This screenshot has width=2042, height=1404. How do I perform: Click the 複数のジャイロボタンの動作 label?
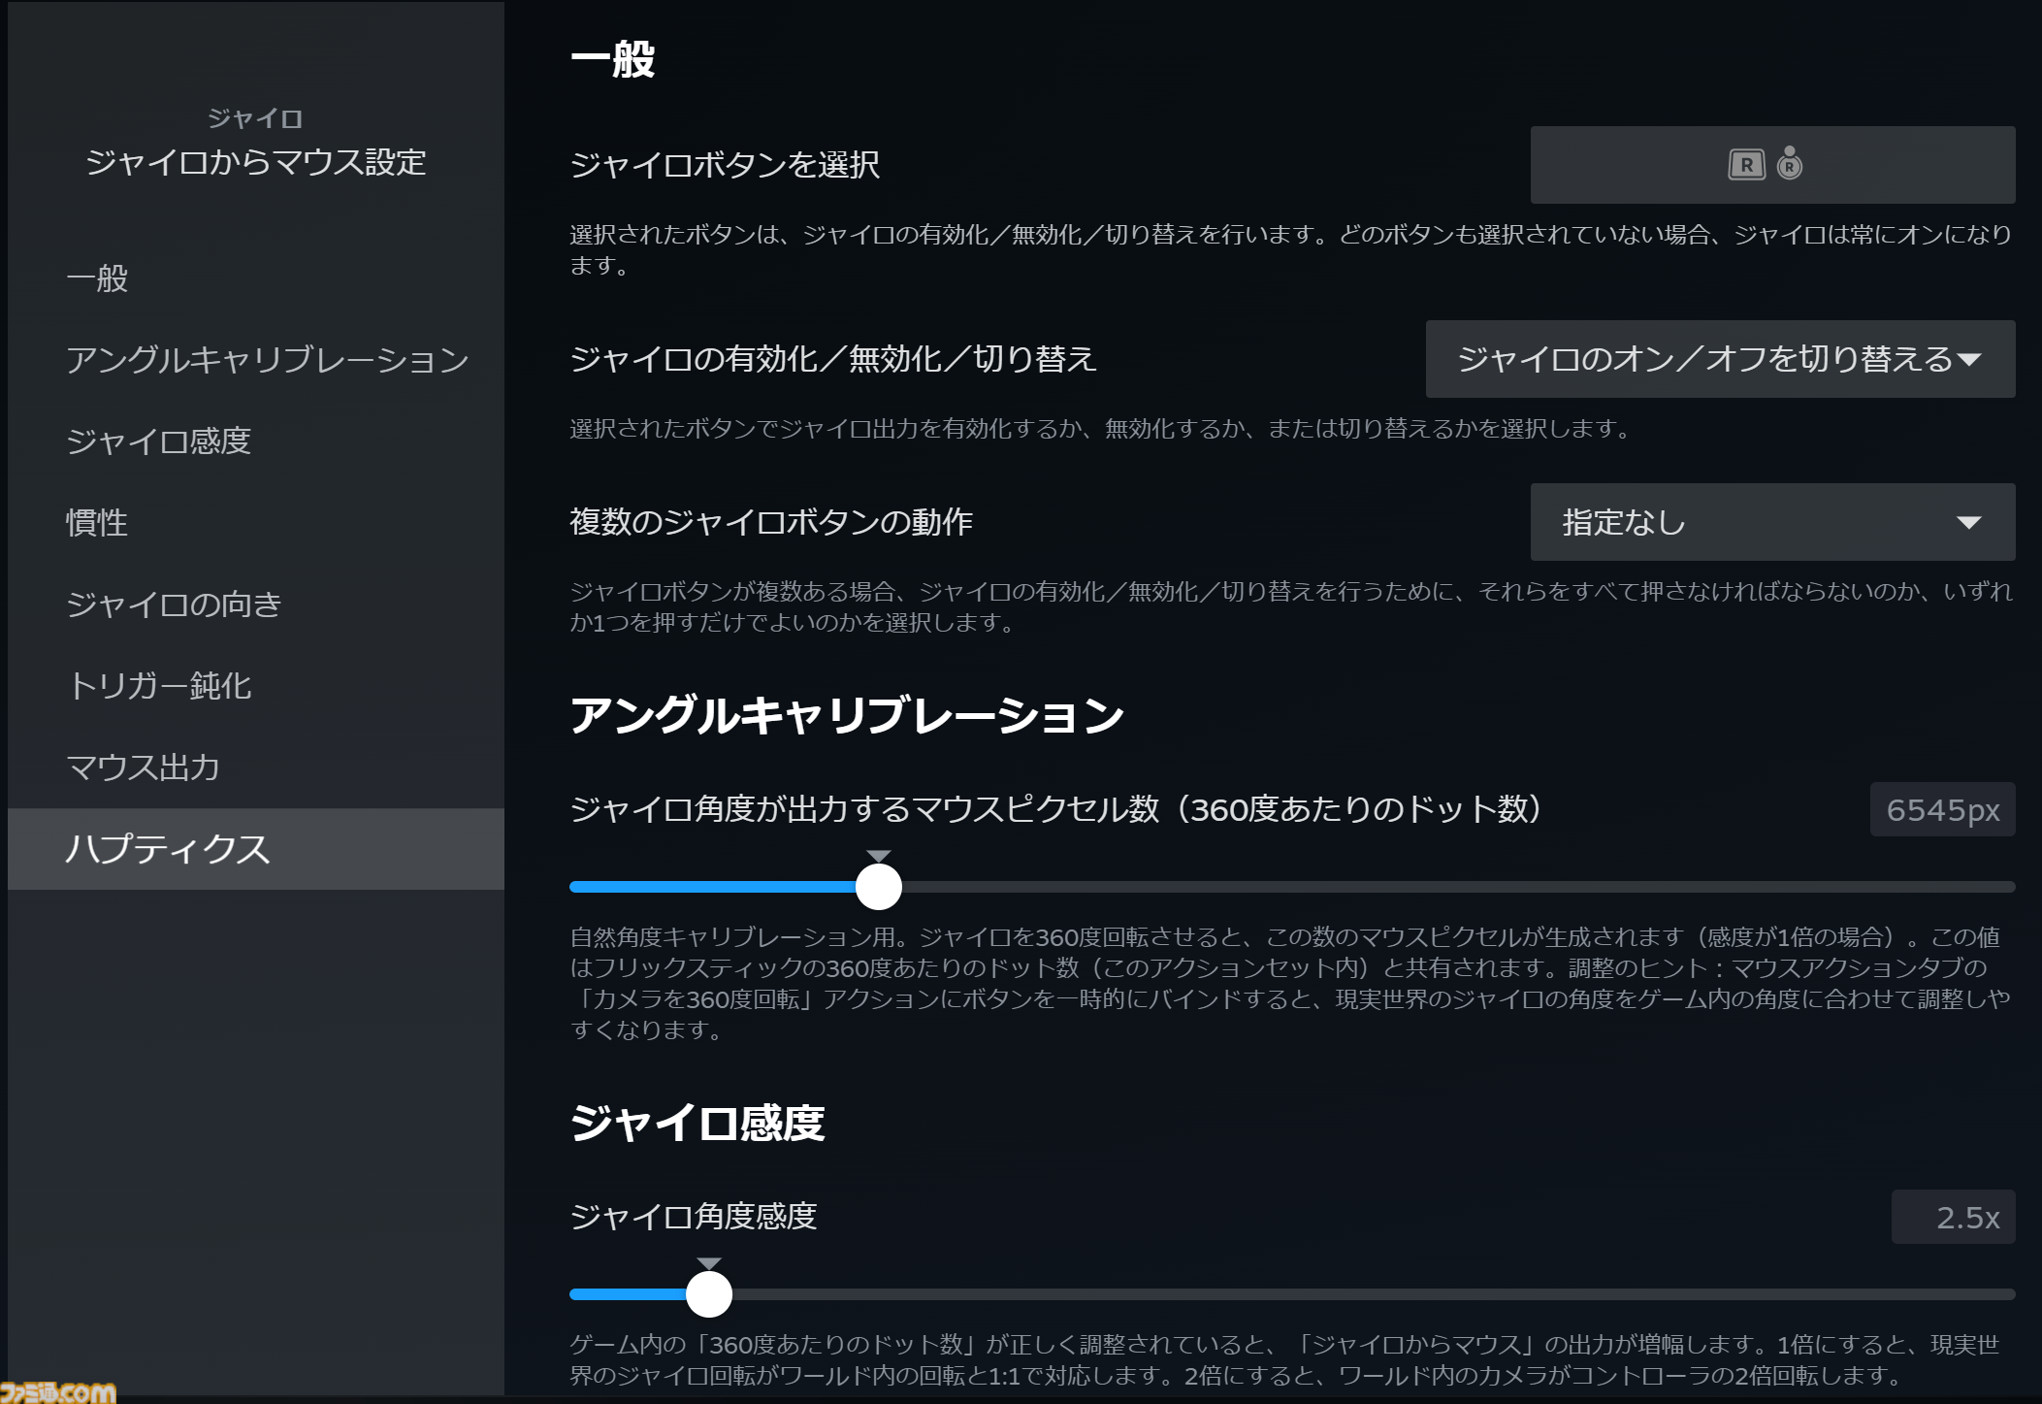click(x=771, y=522)
